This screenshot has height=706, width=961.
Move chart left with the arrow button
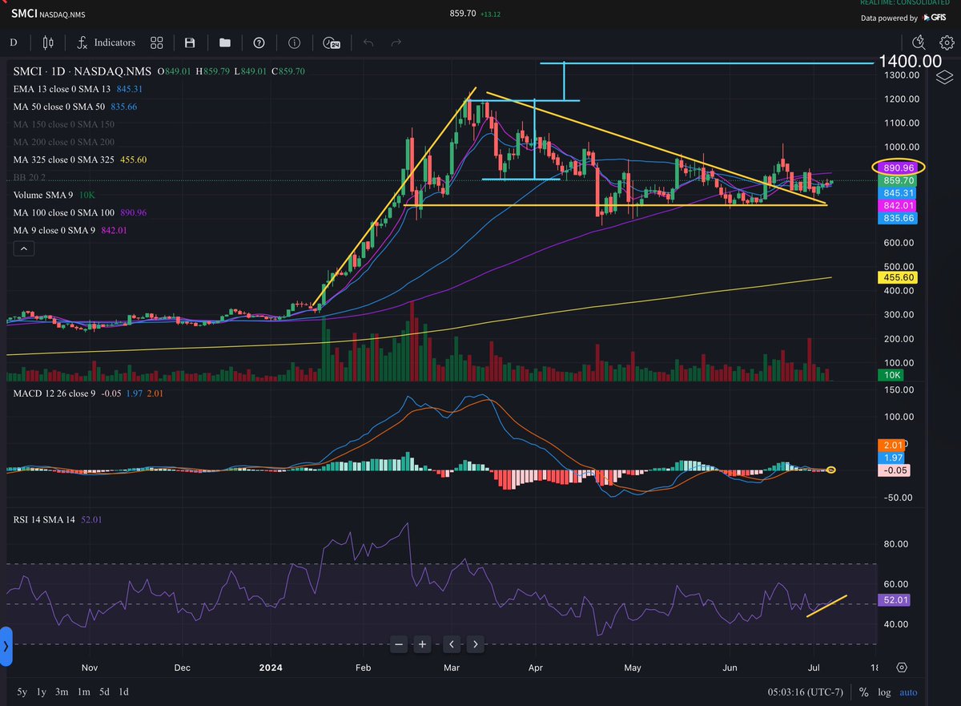point(452,643)
